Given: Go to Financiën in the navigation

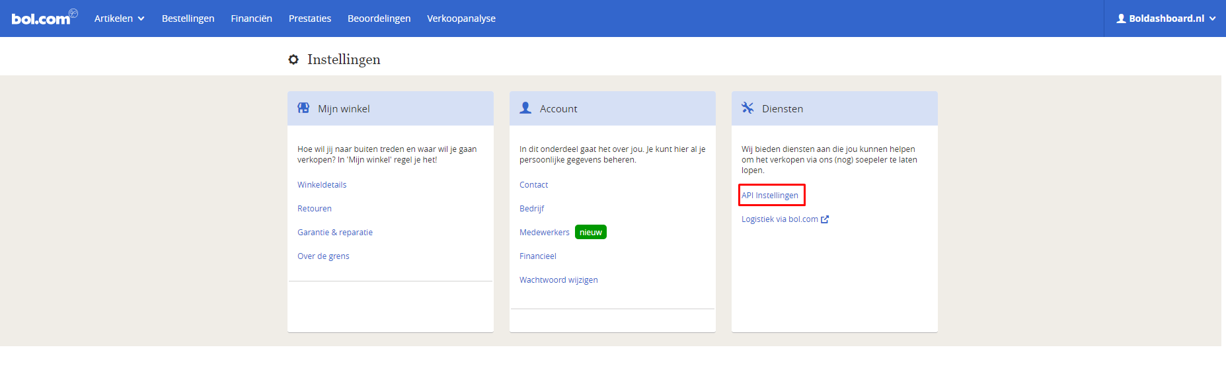Looking at the screenshot, I should click(251, 18).
